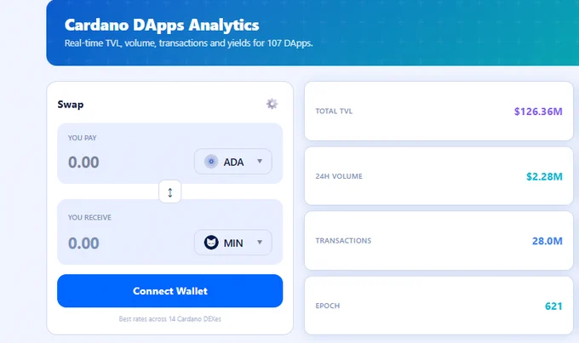
Task: Click the Connect Wallet button
Action: coord(169,291)
